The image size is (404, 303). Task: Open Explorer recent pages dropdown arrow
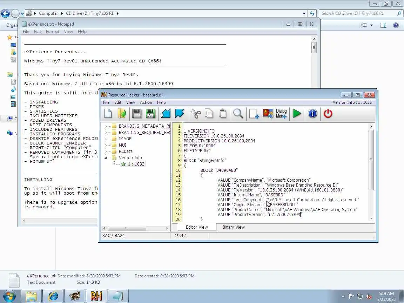coord(22,13)
